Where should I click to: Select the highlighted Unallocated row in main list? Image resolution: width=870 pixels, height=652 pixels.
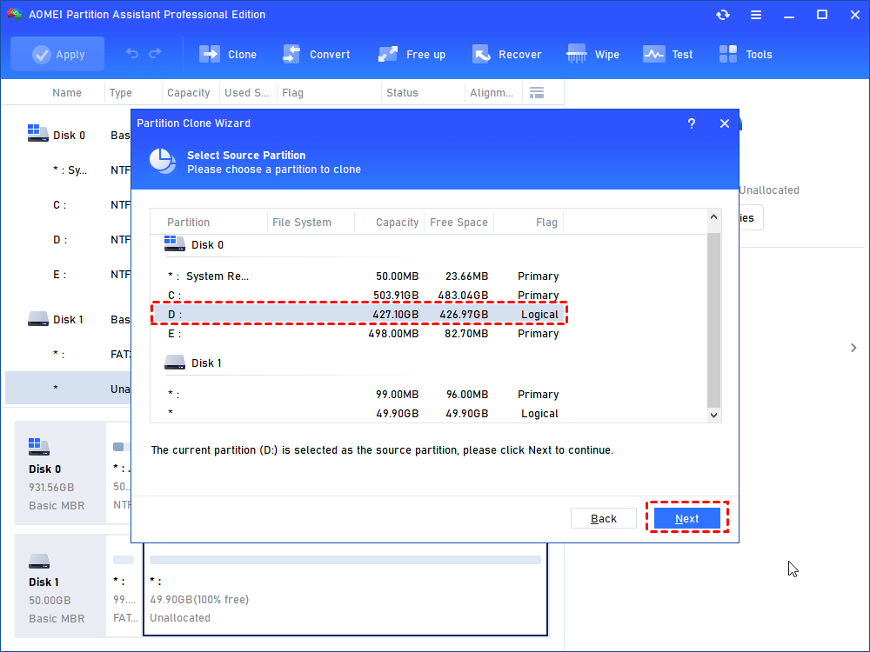coord(68,388)
